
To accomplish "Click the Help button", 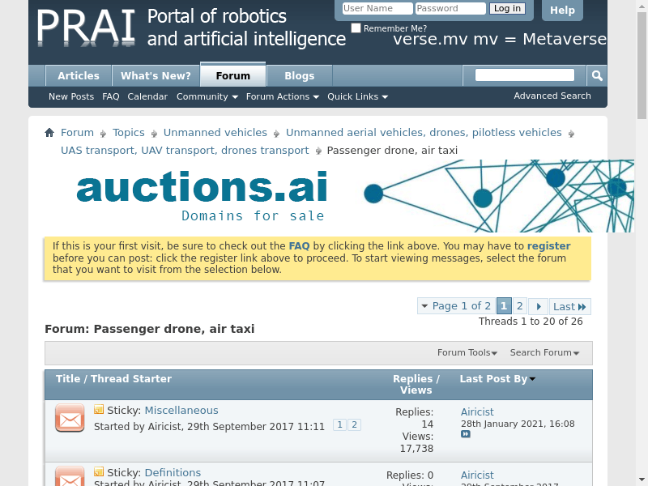I will tap(562, 10).
